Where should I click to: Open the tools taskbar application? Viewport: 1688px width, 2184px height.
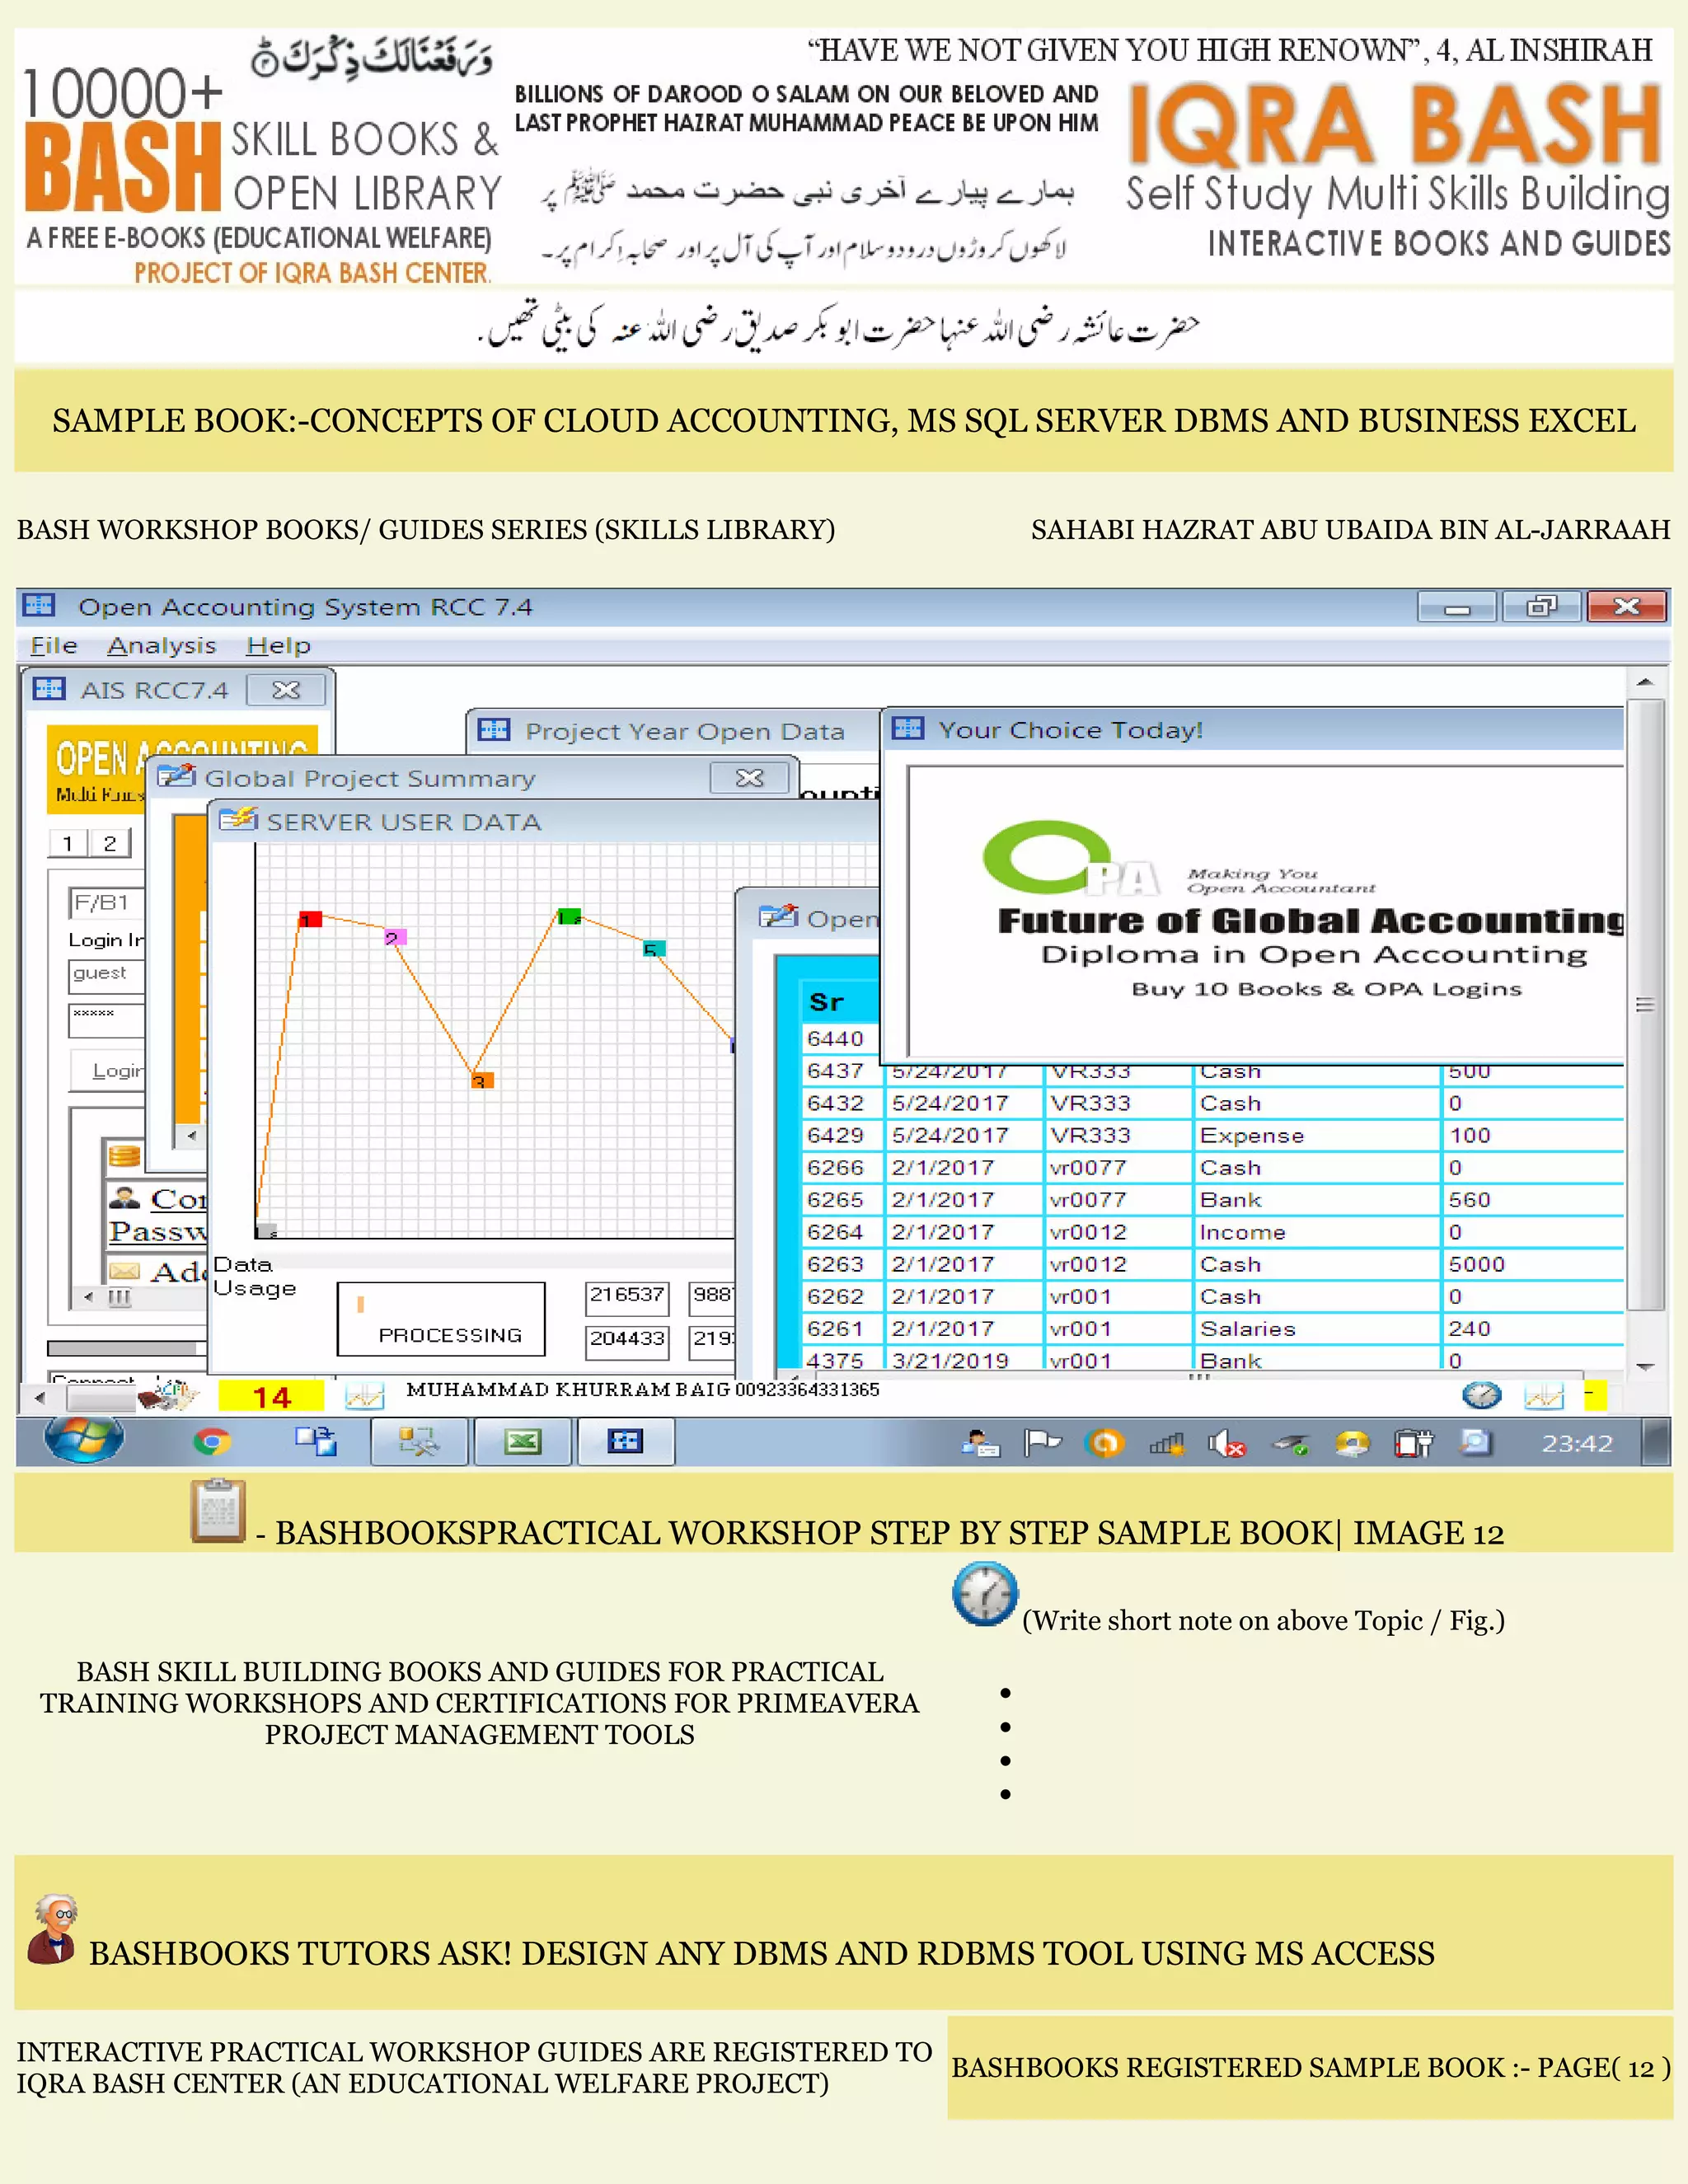418,1442
